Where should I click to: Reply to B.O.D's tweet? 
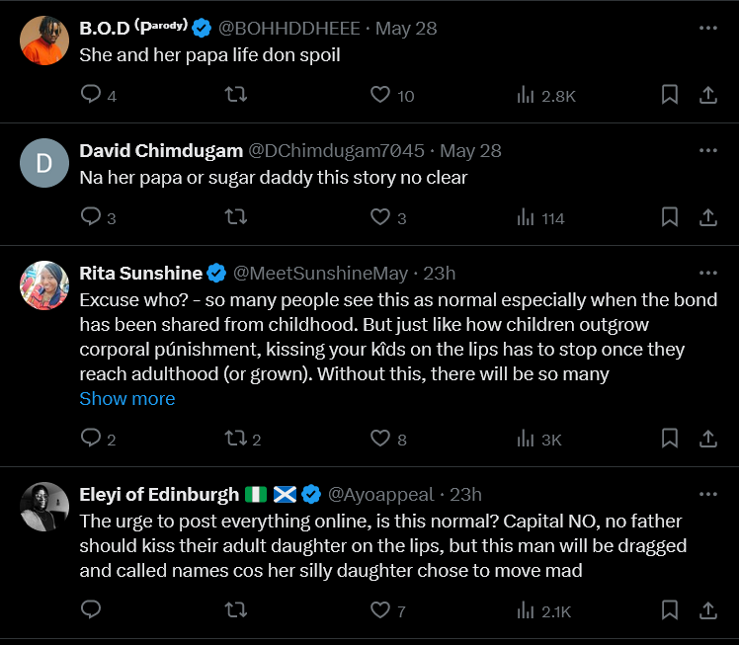click(x=91, y=95)
